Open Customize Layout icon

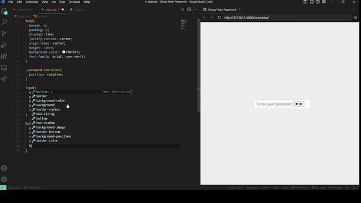324,2
